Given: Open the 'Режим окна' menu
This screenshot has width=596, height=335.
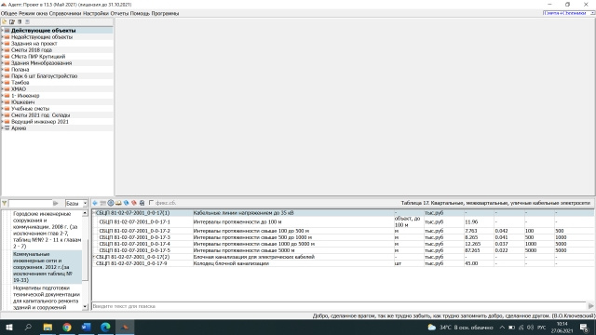Looking at the screenshot, I should point(34,13).
